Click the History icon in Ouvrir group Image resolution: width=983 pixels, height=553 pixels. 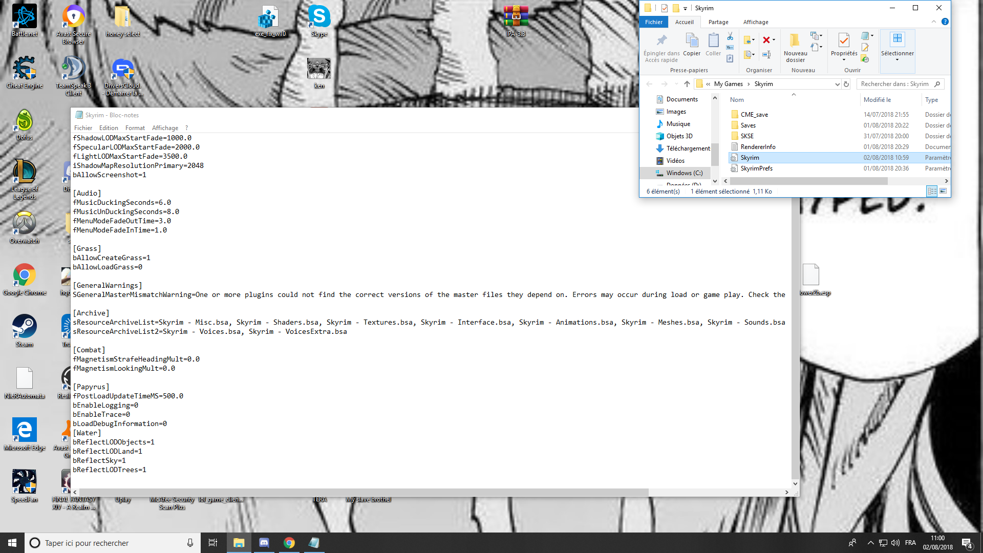pos(865,59)
